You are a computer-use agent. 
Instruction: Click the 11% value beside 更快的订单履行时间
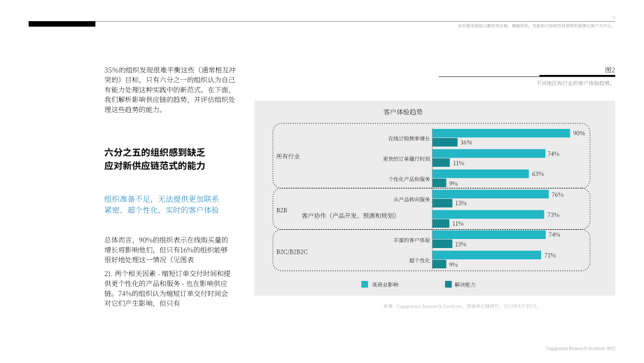pos(458,163)
